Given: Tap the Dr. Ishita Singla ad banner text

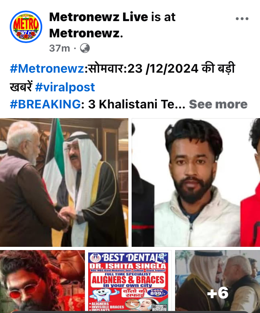Looking at the screenshot, I should pyautogui.click(x=128, y=266).
